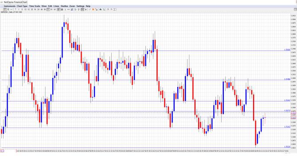The height and width of the screenshot is (167, 297).
Task: Switch to candlestick chart icon
Action: pos(5,9)
